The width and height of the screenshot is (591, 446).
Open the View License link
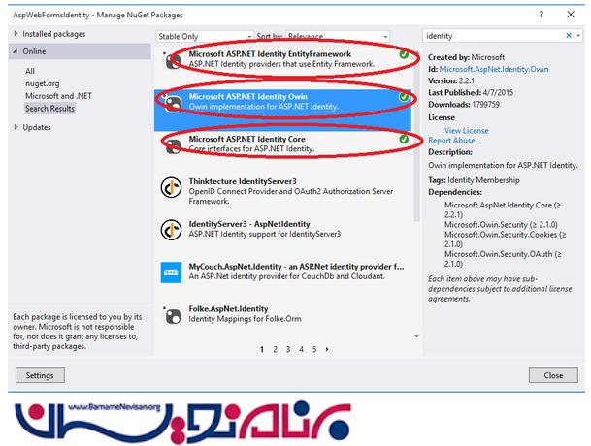(466, 130)
